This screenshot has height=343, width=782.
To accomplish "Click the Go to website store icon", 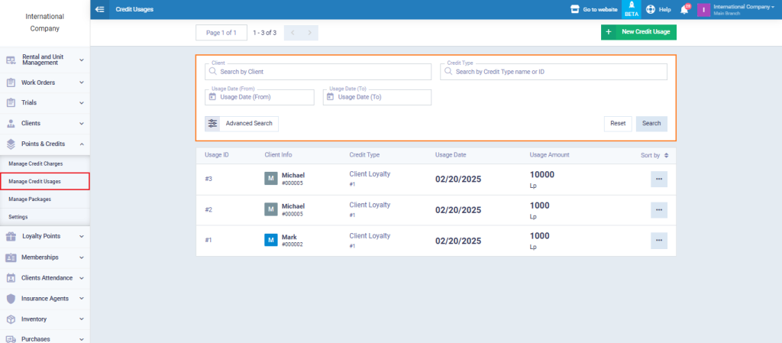I will click(575, 9).
